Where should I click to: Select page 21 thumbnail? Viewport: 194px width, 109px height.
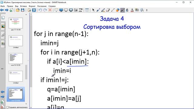click(16, 76)
